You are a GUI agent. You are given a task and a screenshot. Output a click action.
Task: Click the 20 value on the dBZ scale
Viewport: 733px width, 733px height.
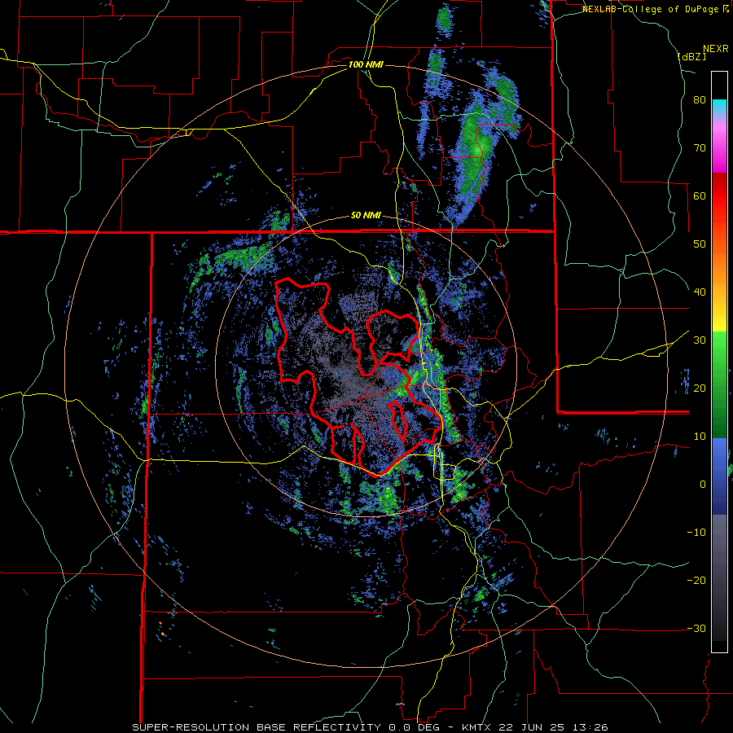pos(700,388)
